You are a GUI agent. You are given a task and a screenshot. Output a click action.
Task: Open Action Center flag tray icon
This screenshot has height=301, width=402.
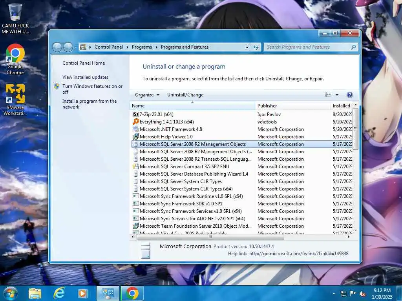[353, 294]
